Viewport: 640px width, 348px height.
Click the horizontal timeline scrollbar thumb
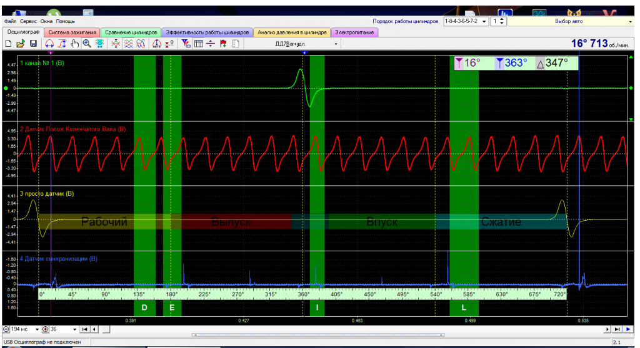(x=106, y=329)
